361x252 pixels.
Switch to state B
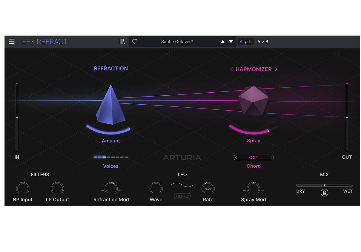[250, 42]
